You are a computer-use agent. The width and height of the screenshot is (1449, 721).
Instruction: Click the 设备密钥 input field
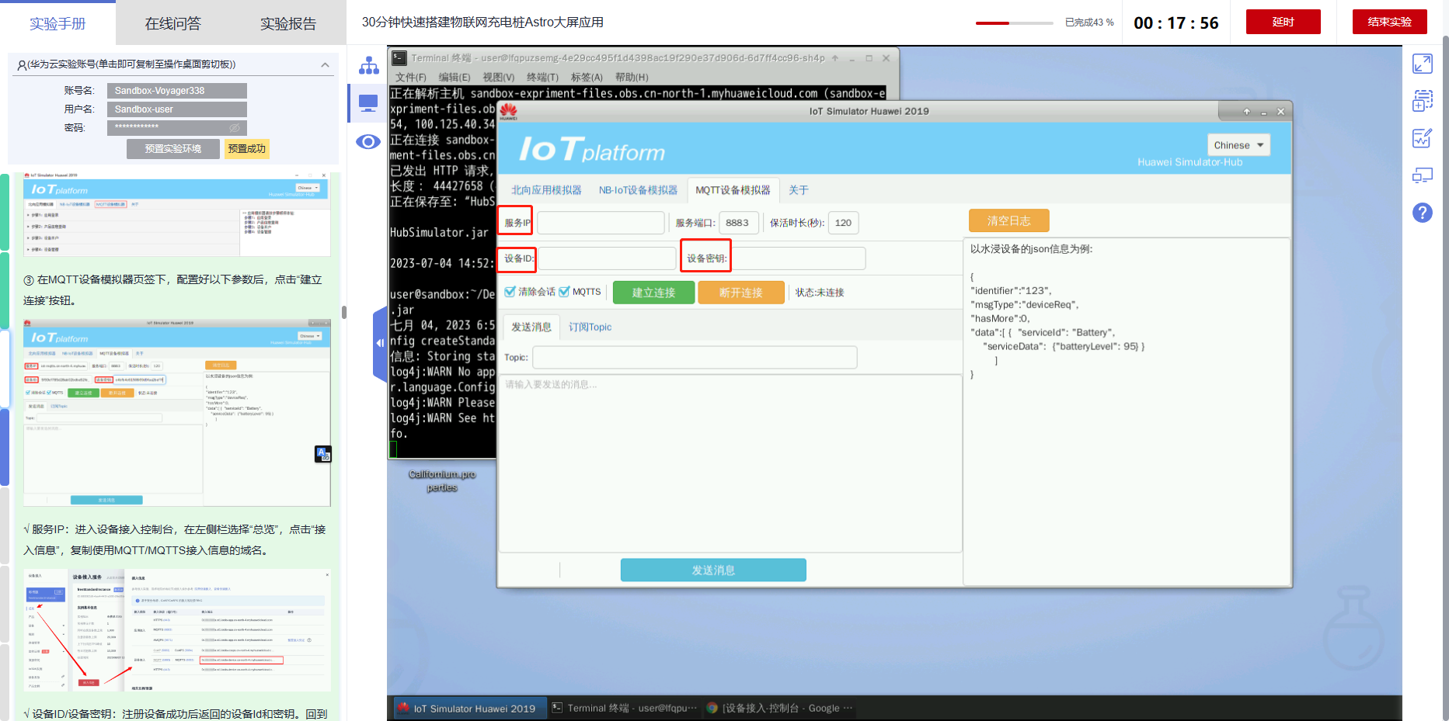(798, 258)
